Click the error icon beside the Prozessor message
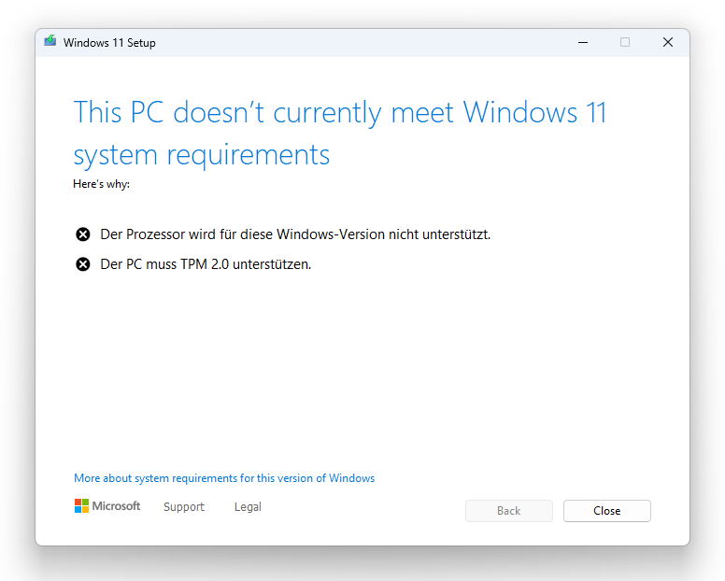The height and width of the screenshot is (581, 725). [83, 234]
